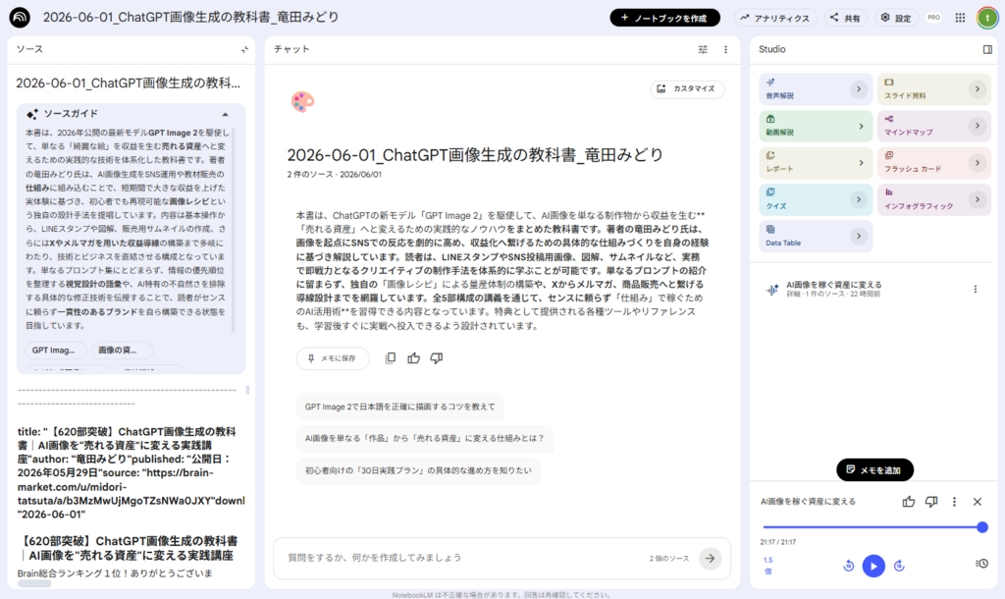Click the audio progress slider handle
This screenshot has height=599, width=1005.
982,527
